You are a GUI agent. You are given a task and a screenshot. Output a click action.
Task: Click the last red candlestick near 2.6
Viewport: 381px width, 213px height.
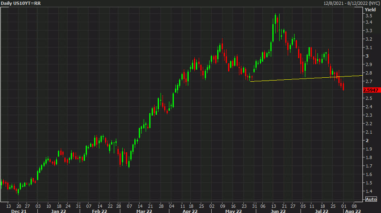343,86
